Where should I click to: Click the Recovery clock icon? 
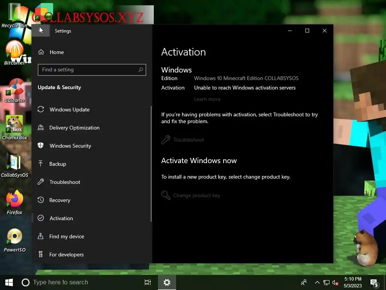[x=41, y=200]
